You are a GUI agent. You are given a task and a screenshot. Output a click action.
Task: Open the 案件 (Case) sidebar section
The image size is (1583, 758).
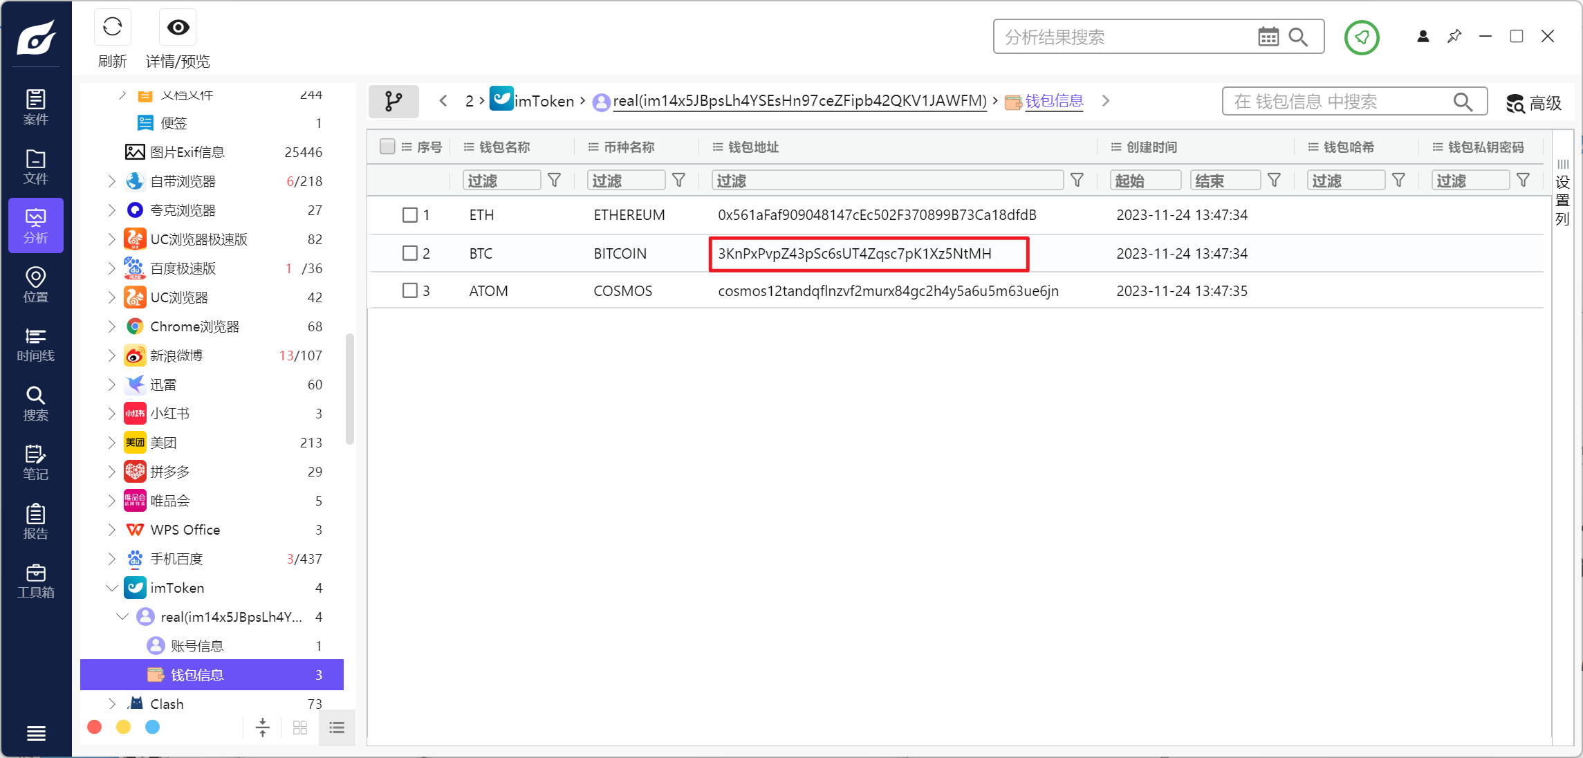pos(36,107)
